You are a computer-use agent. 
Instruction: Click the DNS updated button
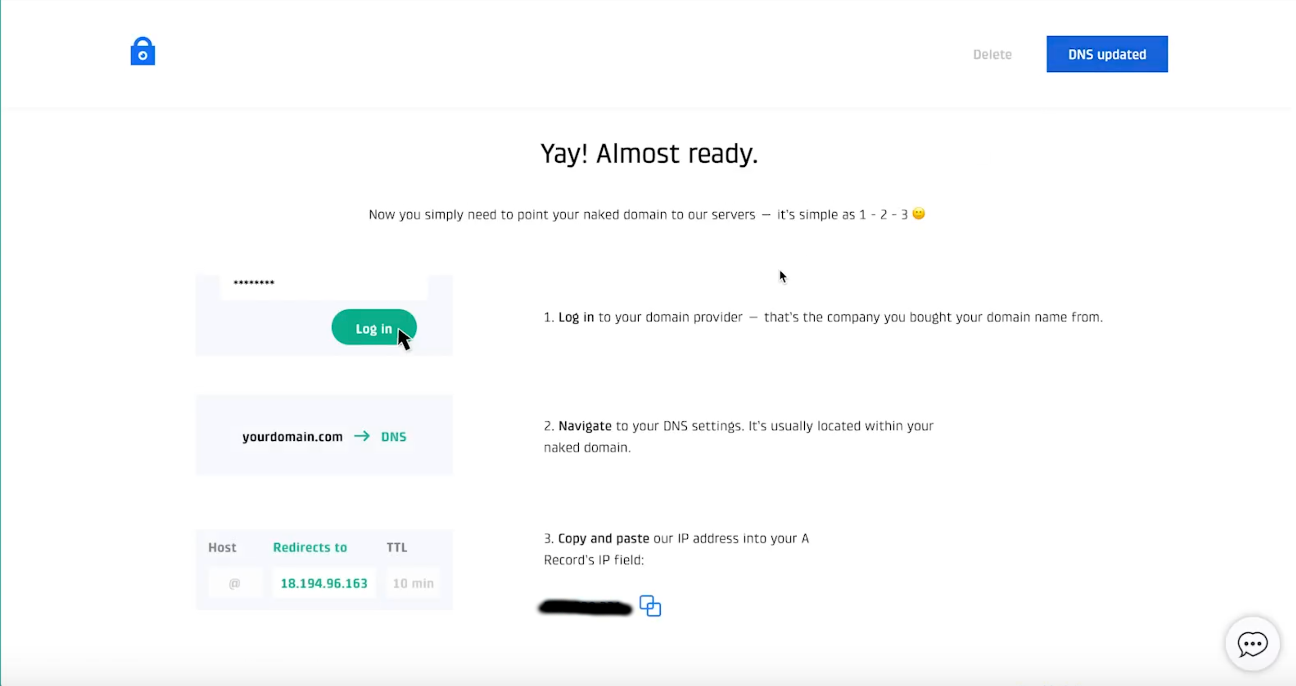[x=1107, y=54]
